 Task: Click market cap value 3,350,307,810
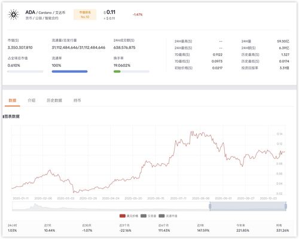[x=20, y=48]
